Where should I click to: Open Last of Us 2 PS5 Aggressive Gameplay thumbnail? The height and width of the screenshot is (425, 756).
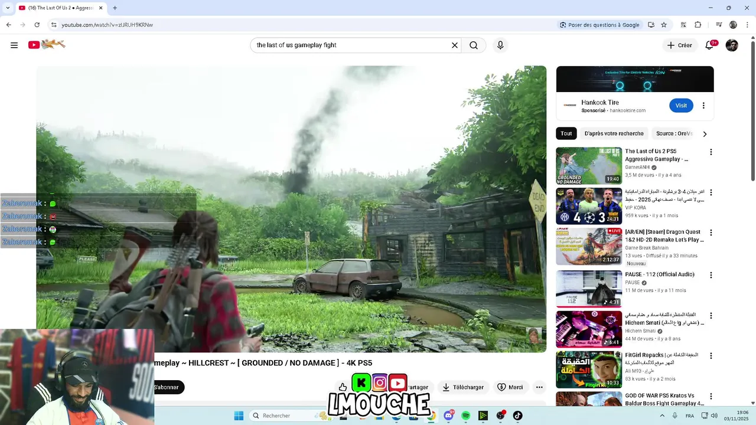589,166
